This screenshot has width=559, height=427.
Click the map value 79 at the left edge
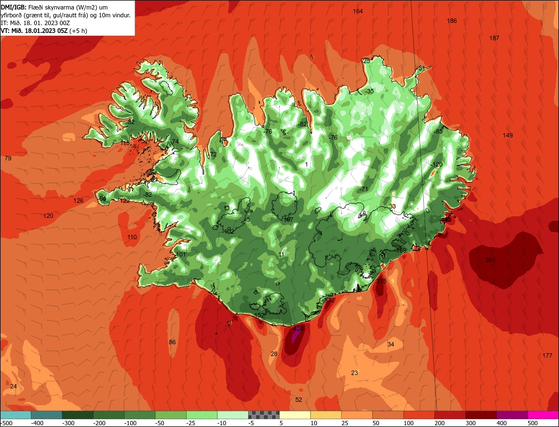pos(8,158)
